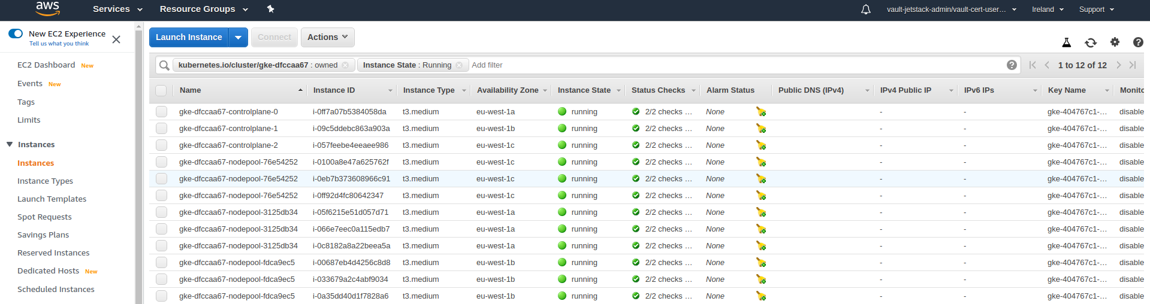Open the Services menu
Image resolution: width=1150 pixels, height=304 pixels.
pos(117,9)
